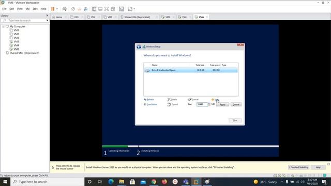Viewport: 331px width, 186px height.
Task: Show hidden system tray icons chevron
Action: (x=282, y=181)
